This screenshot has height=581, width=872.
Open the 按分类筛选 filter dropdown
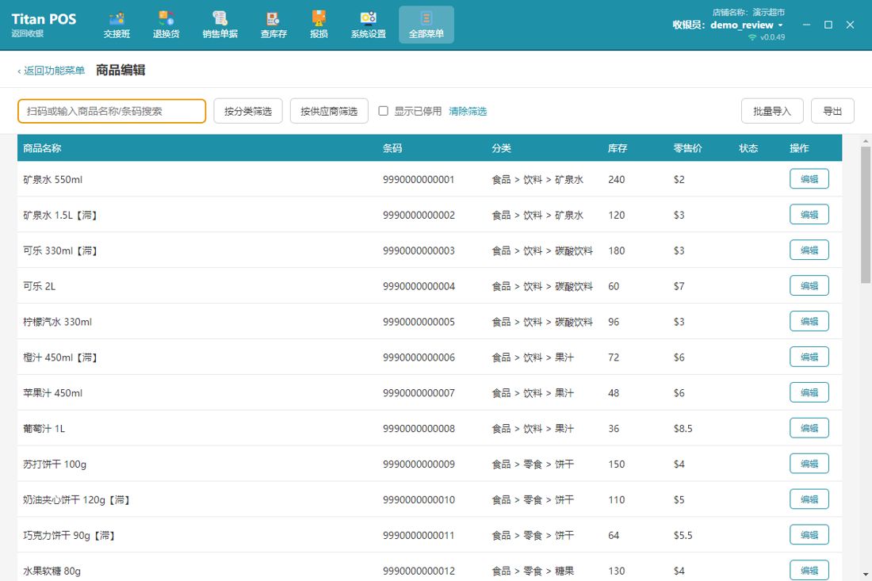248,111
